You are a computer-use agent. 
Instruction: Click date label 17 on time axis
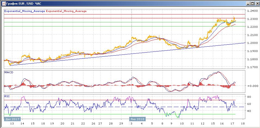pos(233,124)
